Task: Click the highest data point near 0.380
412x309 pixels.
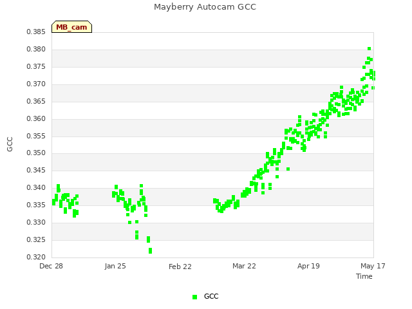Action: coord(369,49)
